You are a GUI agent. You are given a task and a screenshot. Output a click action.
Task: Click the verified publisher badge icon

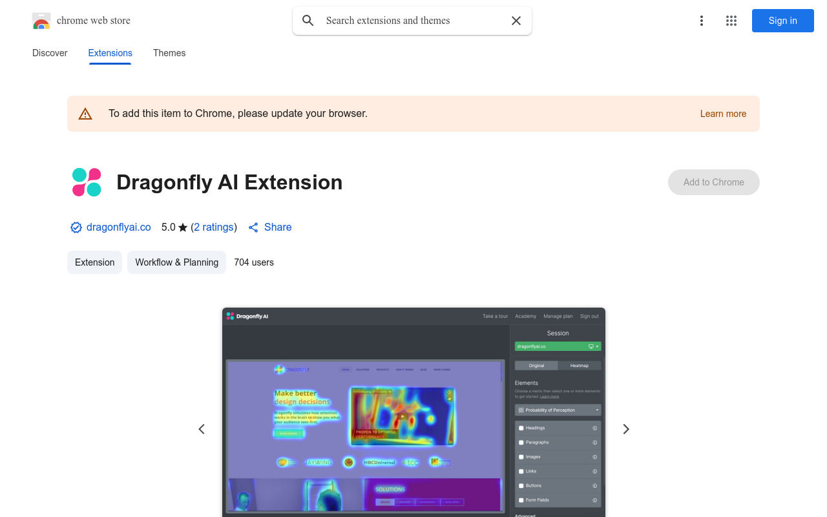tap(76, 227)
